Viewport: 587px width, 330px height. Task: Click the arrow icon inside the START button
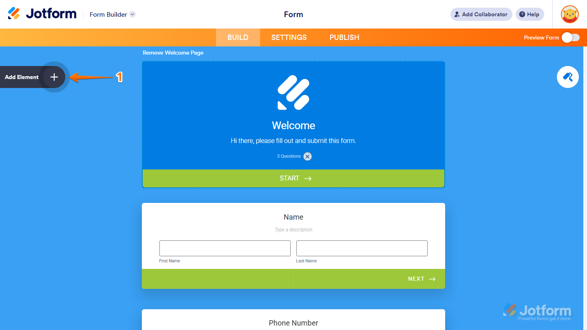click(x=307, y=178)
